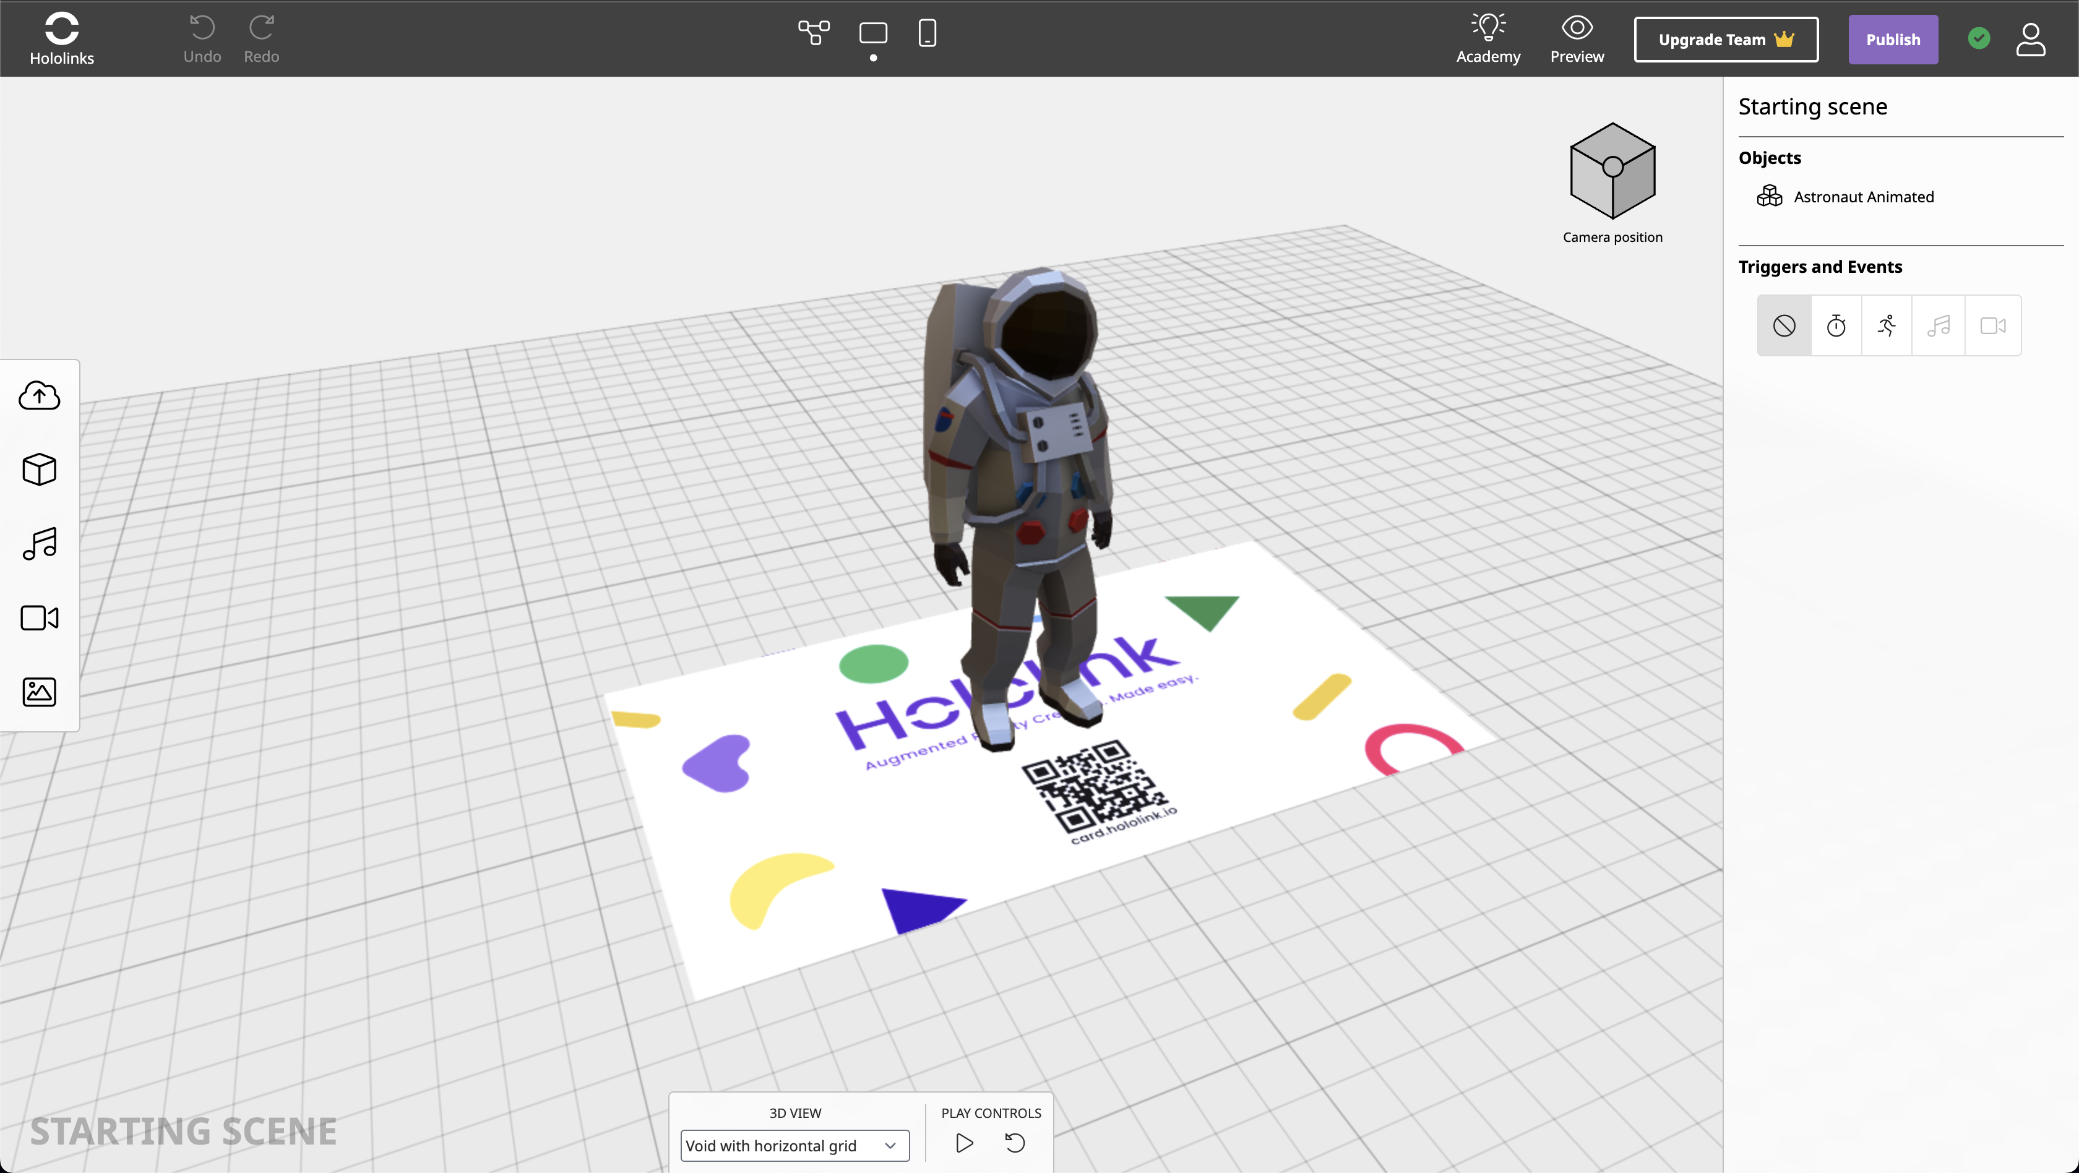The width and height of the screenshot is (2079, 1173).
Task: Switch to the desktop scene editor view
Action: [x=873, y=33]
